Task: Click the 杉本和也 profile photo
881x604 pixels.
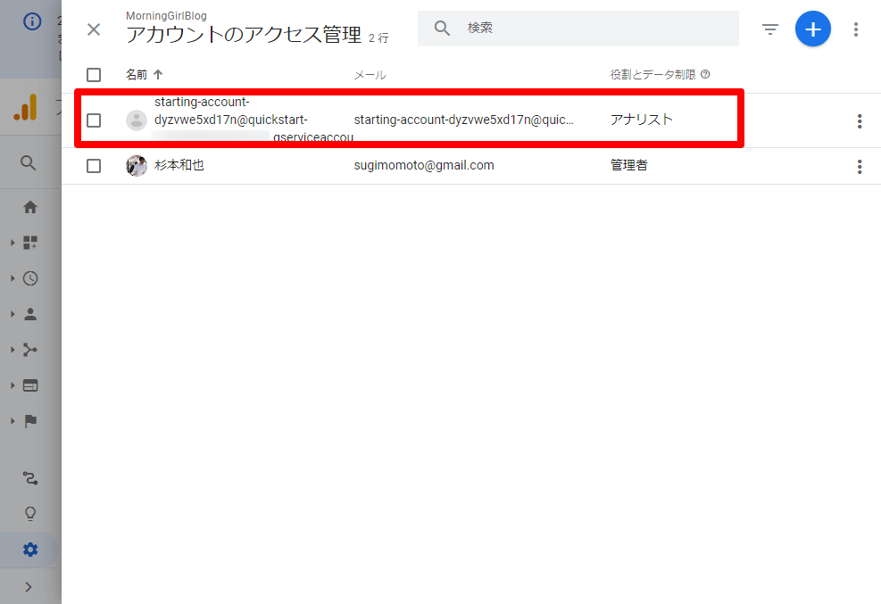Action: click(137, 166)
